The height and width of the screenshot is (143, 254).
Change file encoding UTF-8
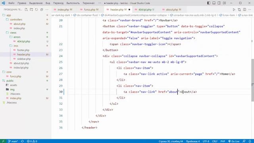[206, 141]
